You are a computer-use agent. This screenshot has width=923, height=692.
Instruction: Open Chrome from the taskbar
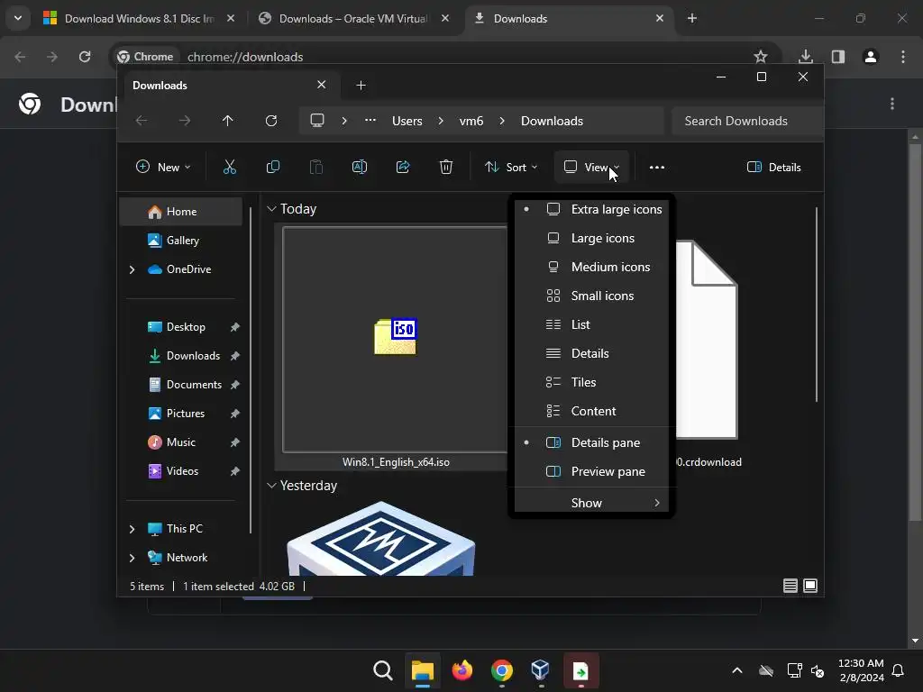[x=501, y=670]
